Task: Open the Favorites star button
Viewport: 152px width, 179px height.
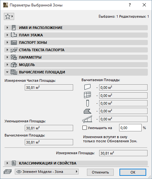Action: (x=9, y=16)
